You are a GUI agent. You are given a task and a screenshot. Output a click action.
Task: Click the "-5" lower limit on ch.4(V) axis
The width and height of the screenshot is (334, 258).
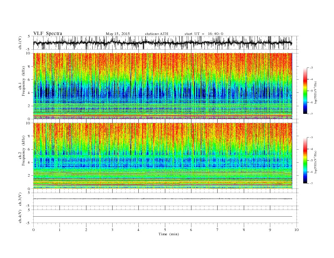(29, 223)
